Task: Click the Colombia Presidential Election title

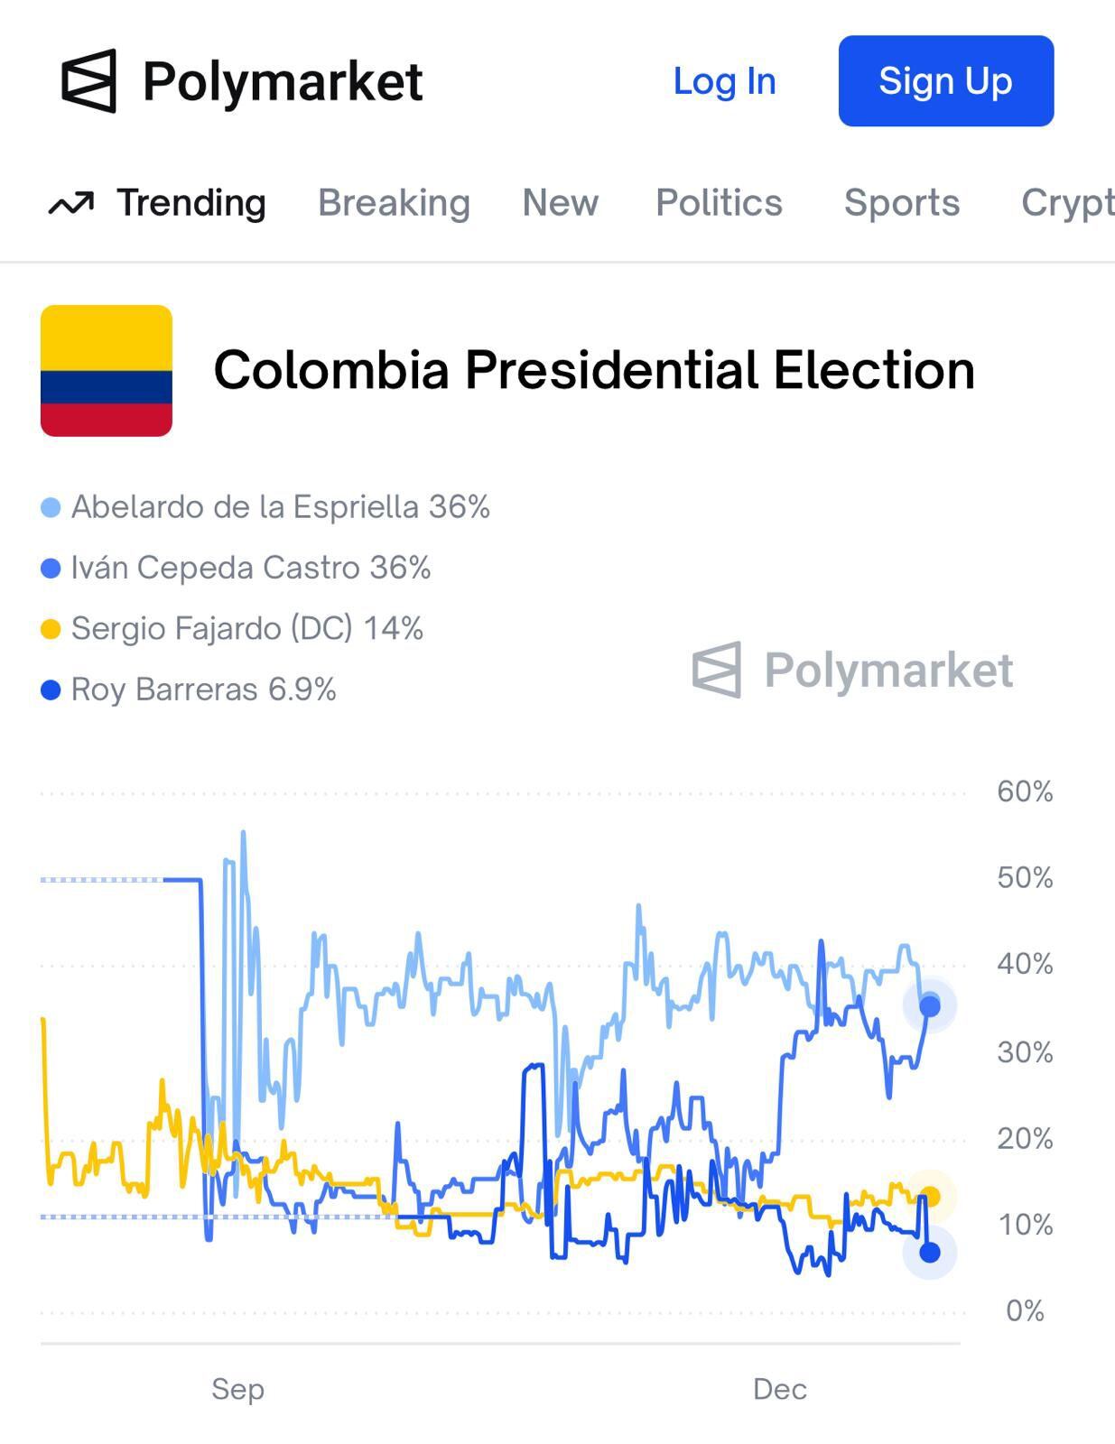Action: click(x=594, y=370)
